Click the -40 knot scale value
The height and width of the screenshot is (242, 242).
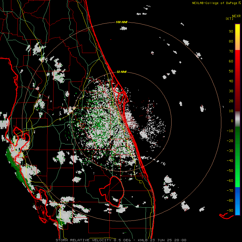[x=230, y=161]
